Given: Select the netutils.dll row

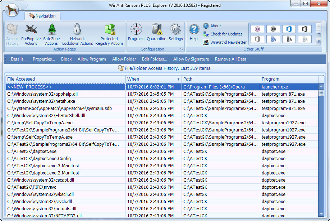Looking at the screenshot, I should point(162,208).
